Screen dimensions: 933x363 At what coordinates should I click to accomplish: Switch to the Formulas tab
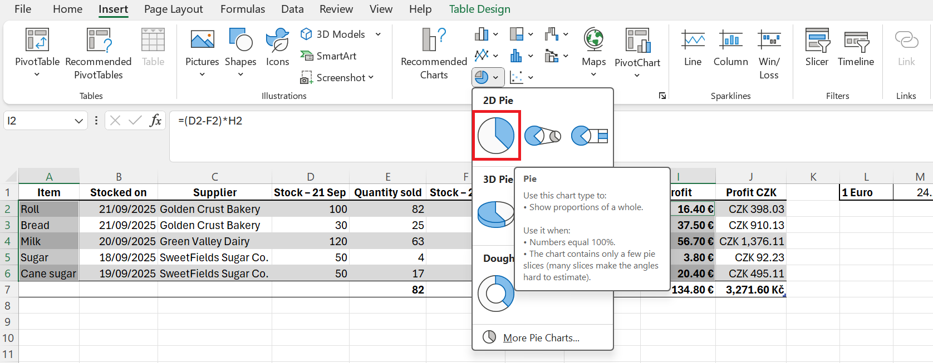(x=243, y=9)
